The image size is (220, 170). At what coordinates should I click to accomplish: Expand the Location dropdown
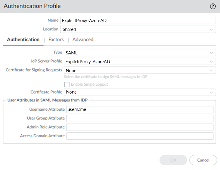138,29
